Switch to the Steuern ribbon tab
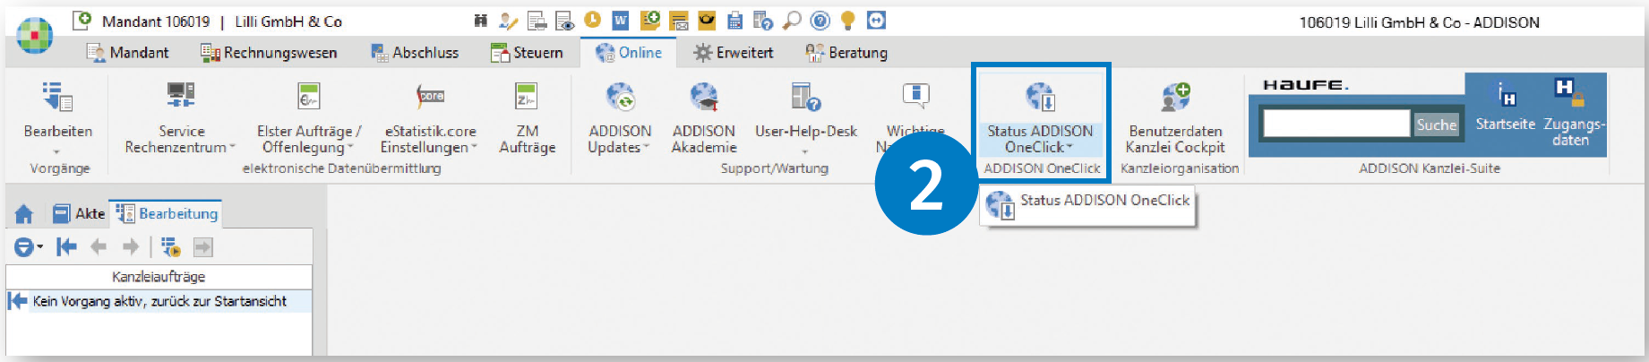 pyautogui.click(x=527, y=53)
